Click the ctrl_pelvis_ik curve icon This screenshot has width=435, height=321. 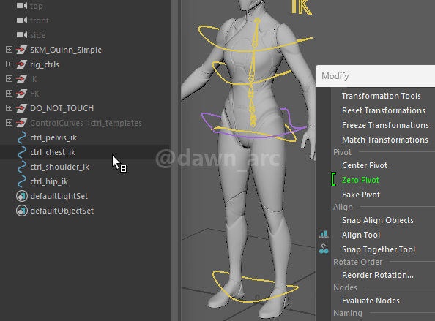pos(22,137)
